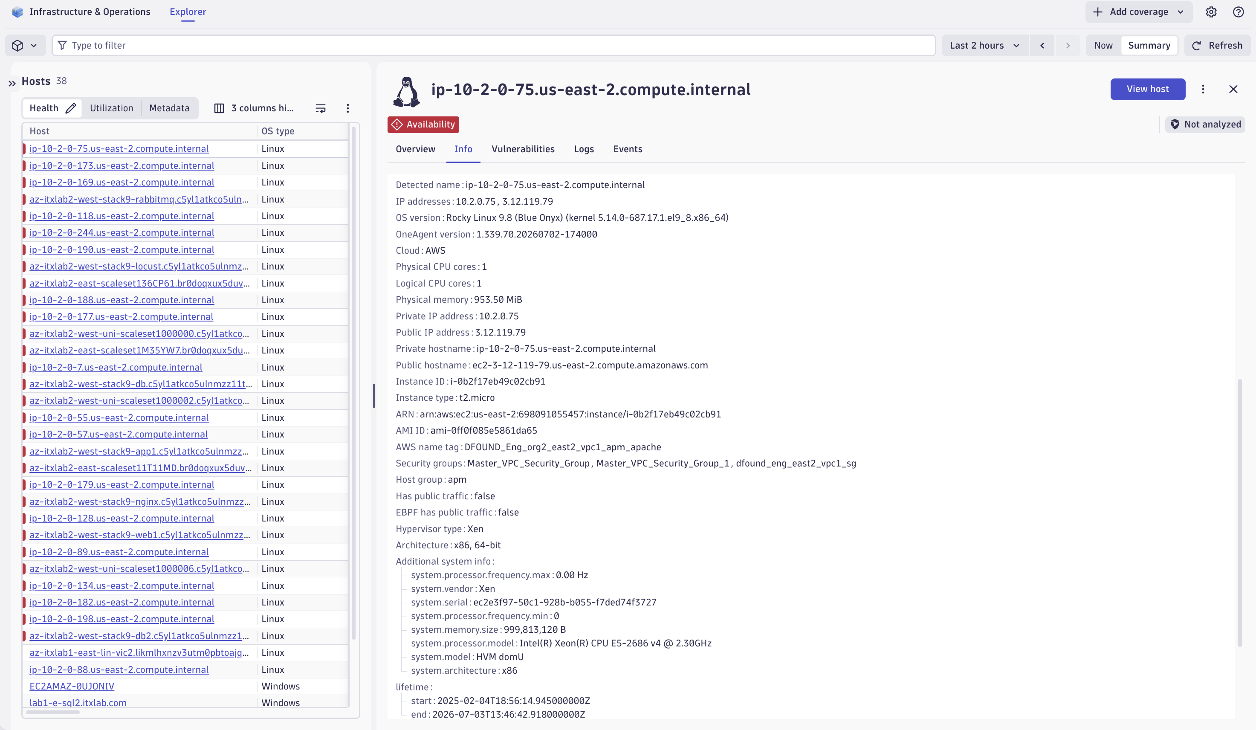Open the Add coverage dropdown
Screen dimensions: 1256x730
click(1138, 12)
